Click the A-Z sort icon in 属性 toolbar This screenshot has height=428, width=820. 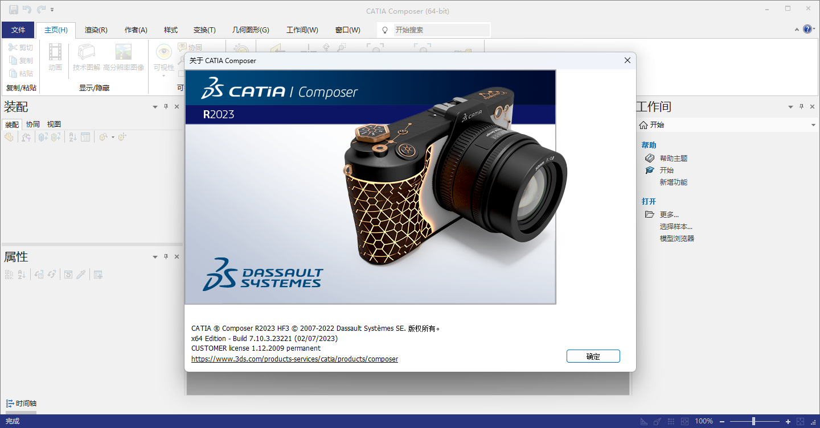22,275
